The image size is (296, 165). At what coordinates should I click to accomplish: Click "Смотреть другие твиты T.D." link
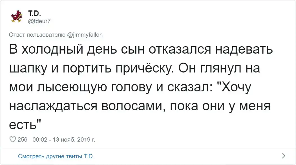(x=56, y=156)
